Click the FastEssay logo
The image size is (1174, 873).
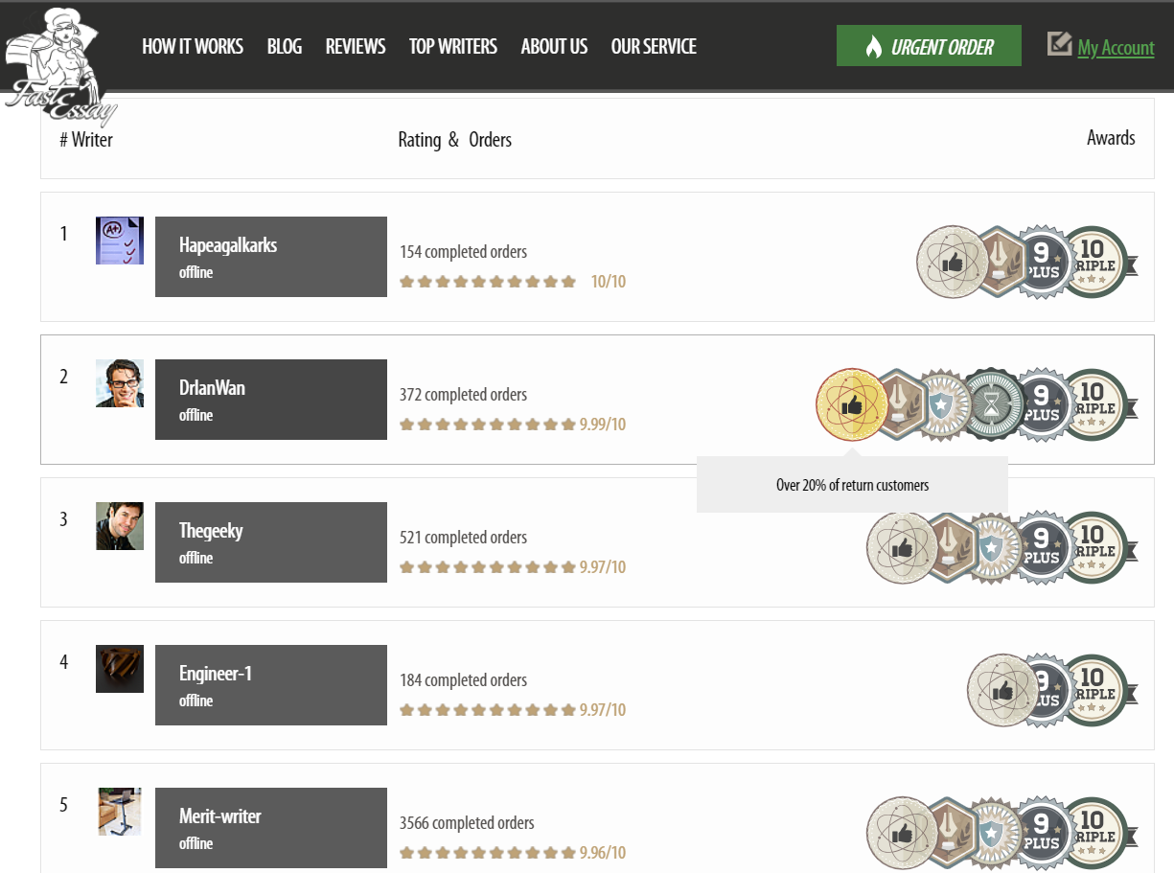tap(59, 65)
